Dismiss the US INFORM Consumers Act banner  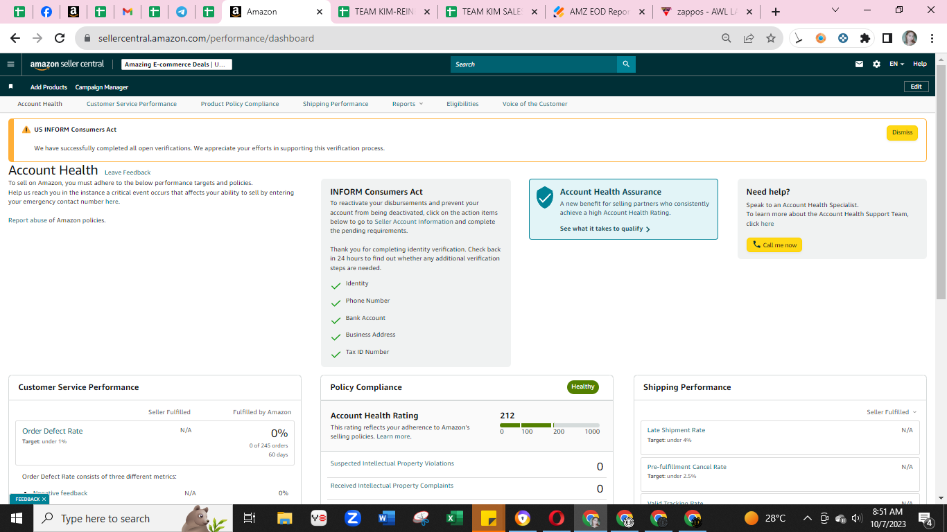(x=902, y=132)
